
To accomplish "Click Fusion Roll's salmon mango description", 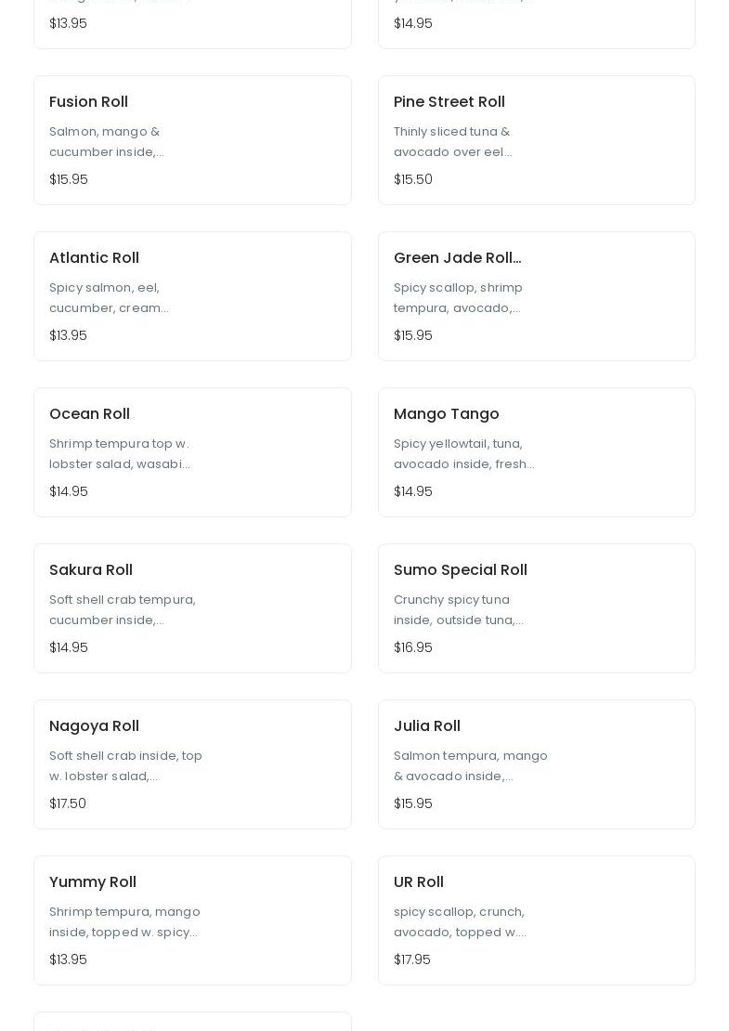I will [106, 142].
